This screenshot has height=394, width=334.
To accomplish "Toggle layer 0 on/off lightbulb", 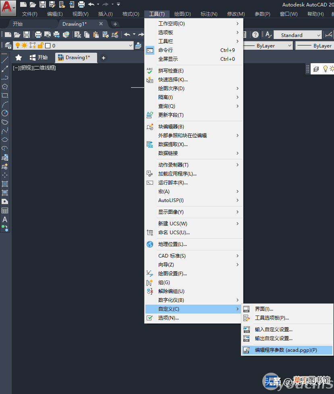I will 18,45.
